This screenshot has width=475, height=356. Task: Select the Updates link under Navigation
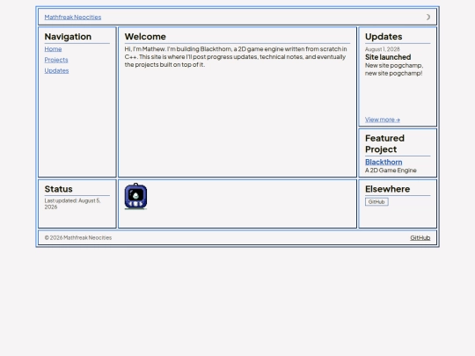[x=56, y=71]
